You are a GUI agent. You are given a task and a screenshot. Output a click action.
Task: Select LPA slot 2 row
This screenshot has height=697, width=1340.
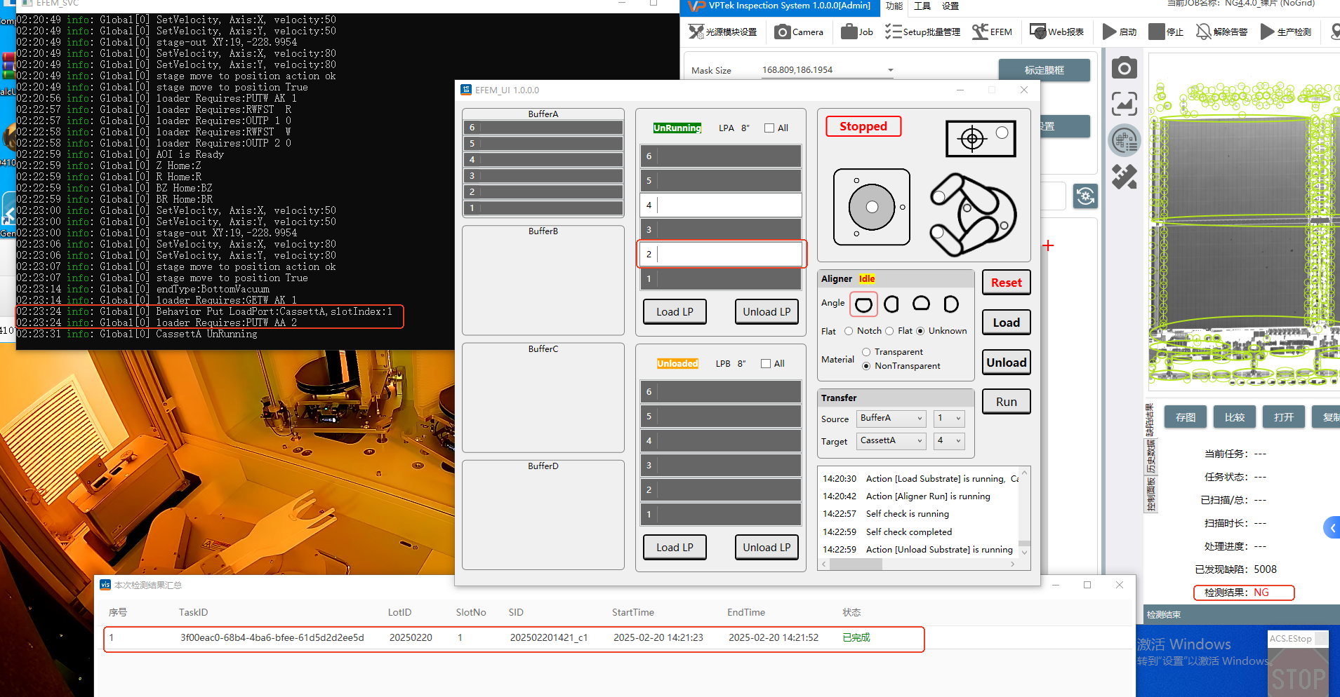point(721,255)
